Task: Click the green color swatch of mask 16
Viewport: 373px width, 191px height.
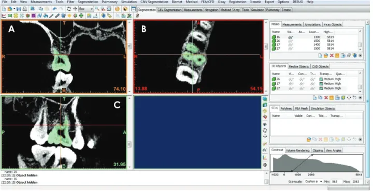Action: [274, 37]
